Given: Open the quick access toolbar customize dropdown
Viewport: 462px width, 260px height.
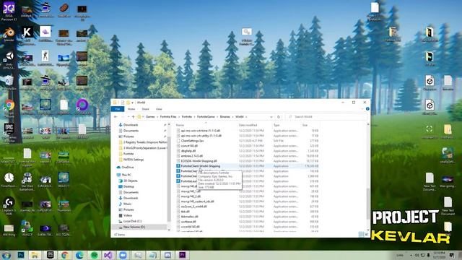Looking at the screenshot, I should (x=133, y=103).
